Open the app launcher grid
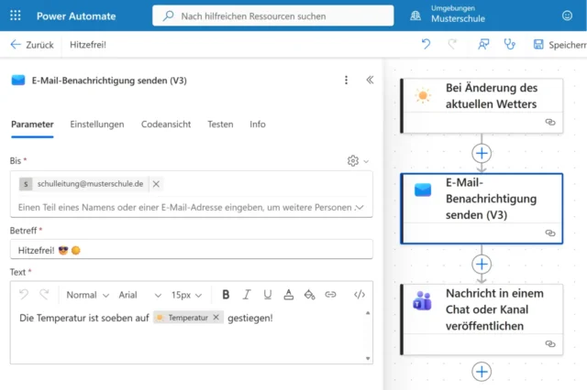 (16, 16)
